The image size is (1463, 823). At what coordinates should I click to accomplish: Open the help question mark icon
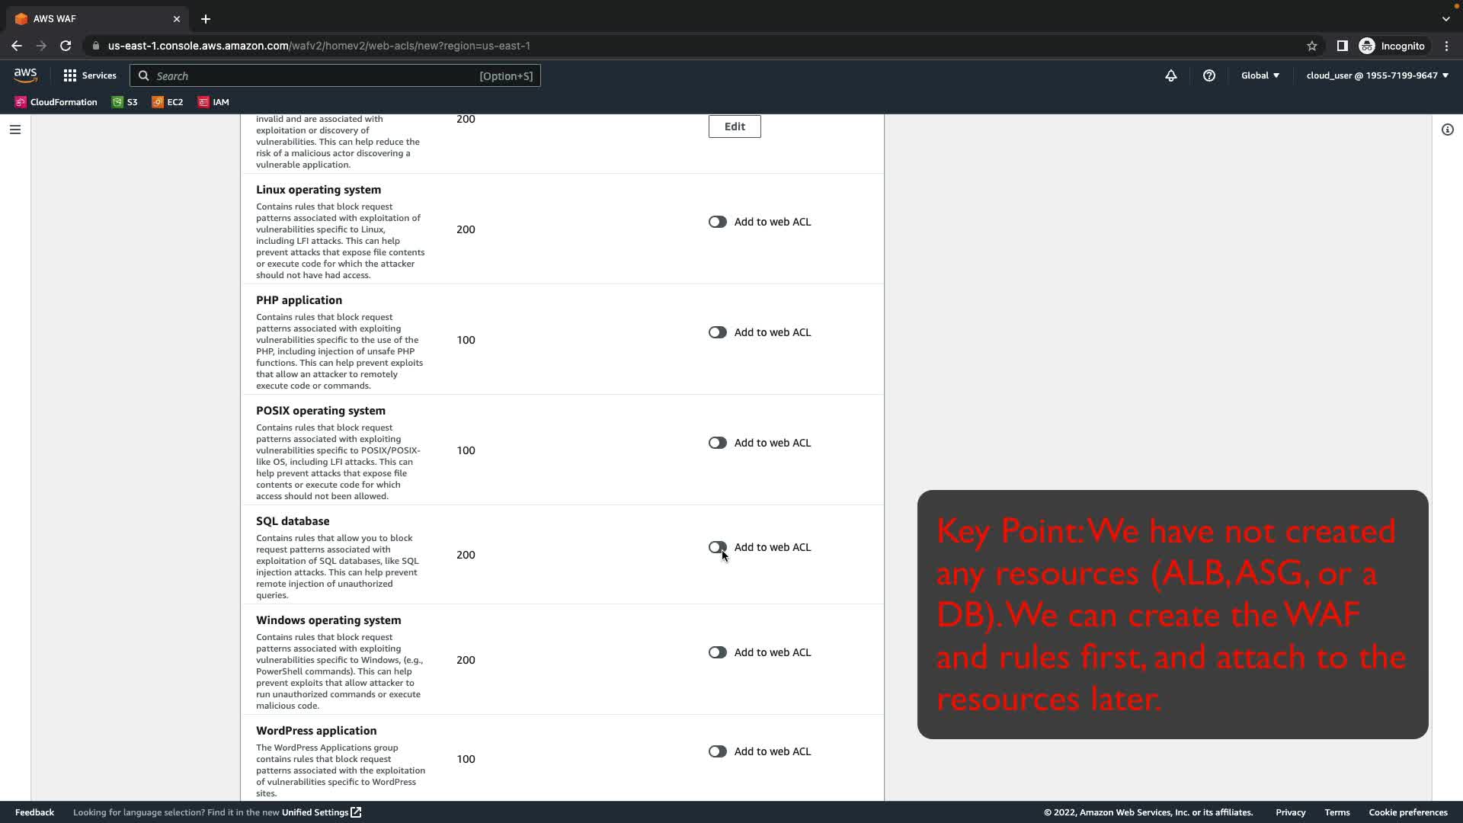(x=1208, y=75)
